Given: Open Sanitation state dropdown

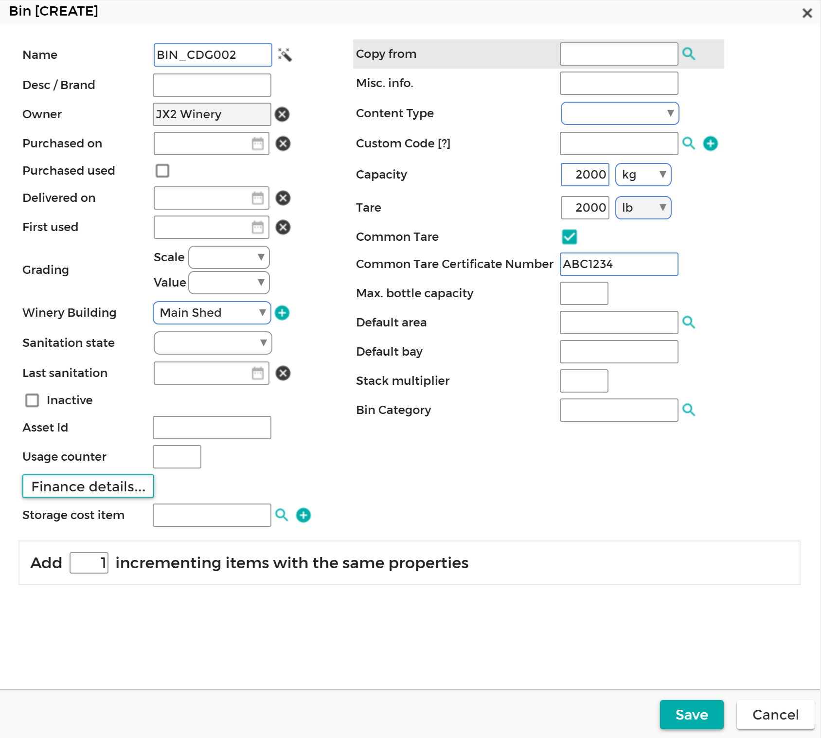Looking at the screenshot, I should 213,343.
